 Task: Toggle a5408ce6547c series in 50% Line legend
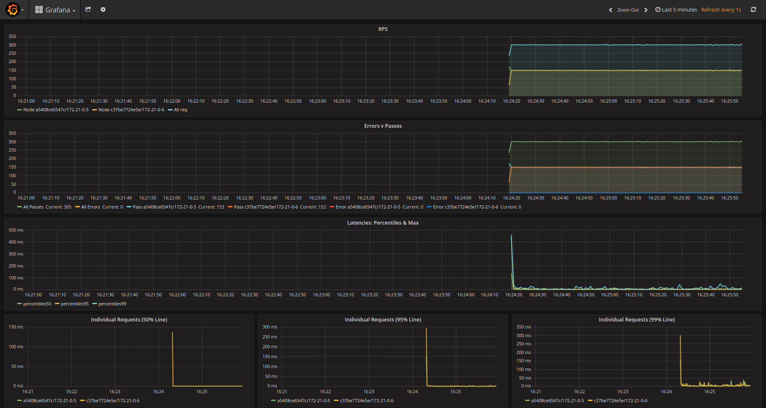click(x=50, y=401)
